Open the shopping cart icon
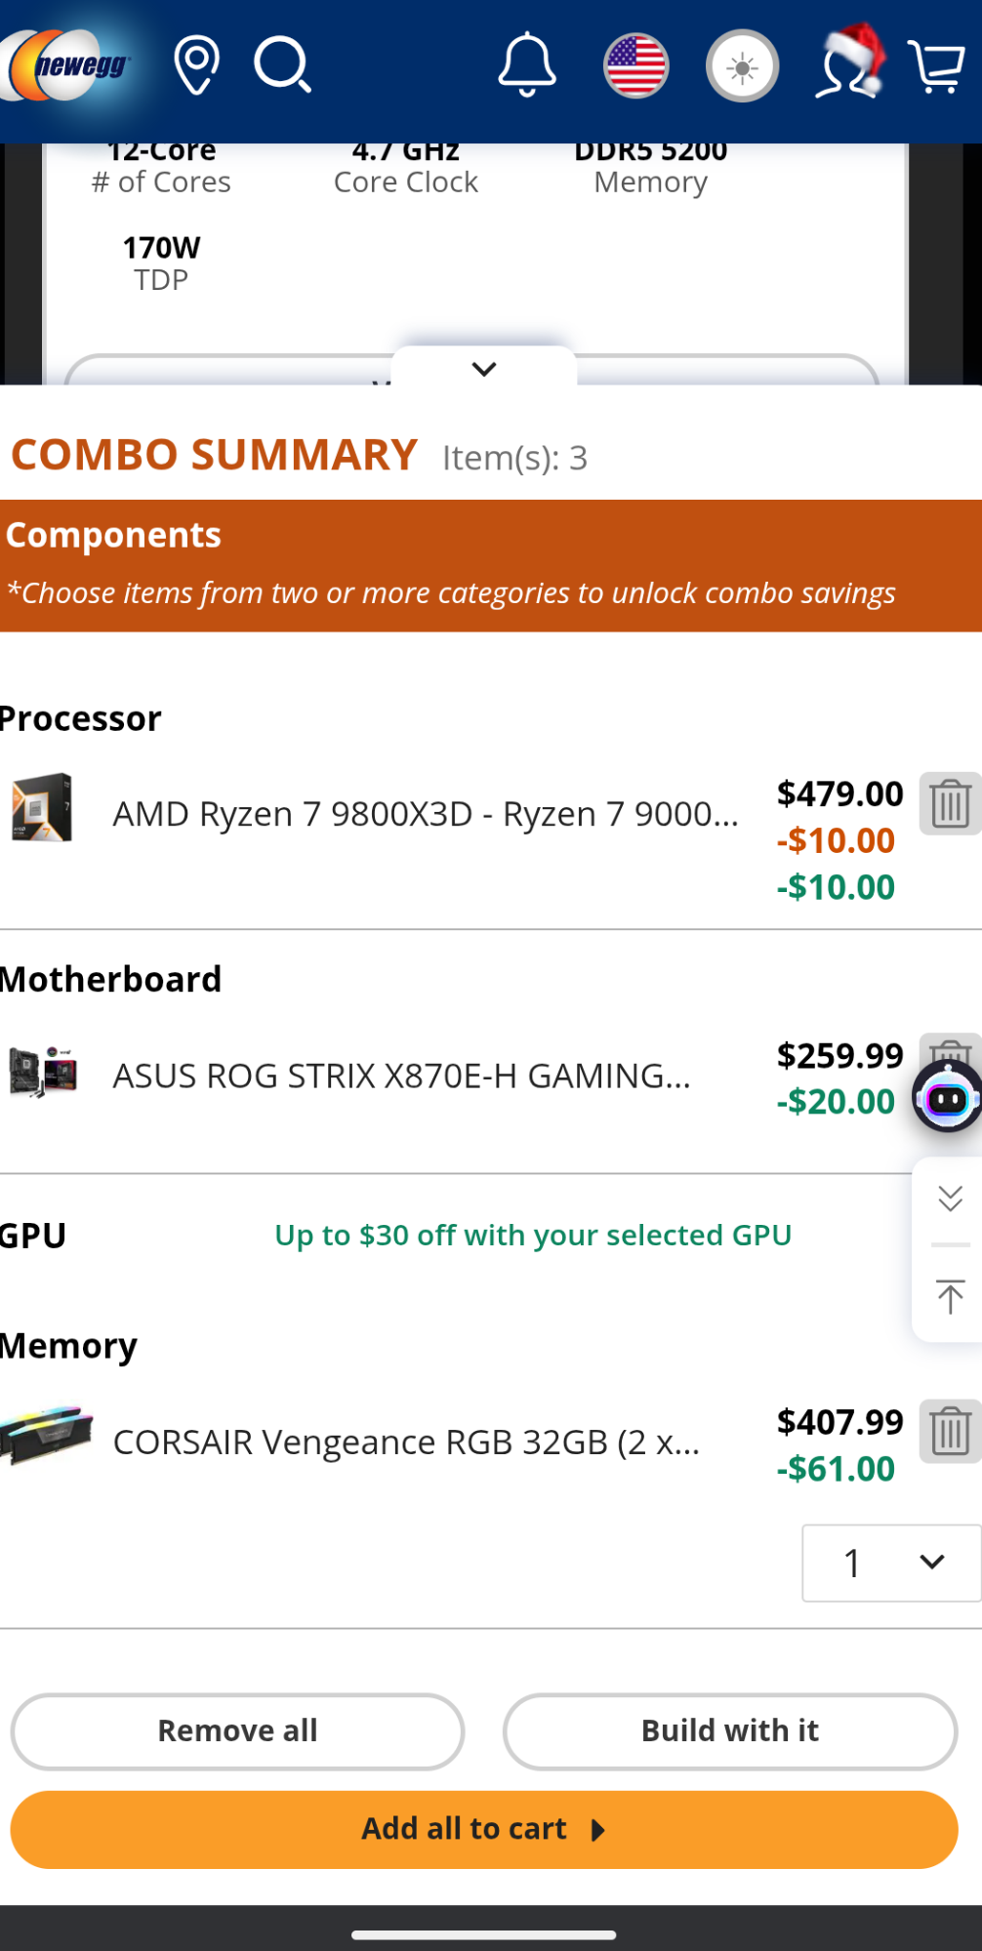The height and width of the screenshot is (1951, 982). pyautogui.click(x=936, y=65)
